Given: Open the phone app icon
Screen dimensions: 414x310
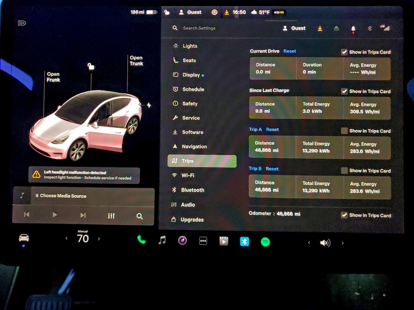Looking at the screenshot, I should (141, 240).
